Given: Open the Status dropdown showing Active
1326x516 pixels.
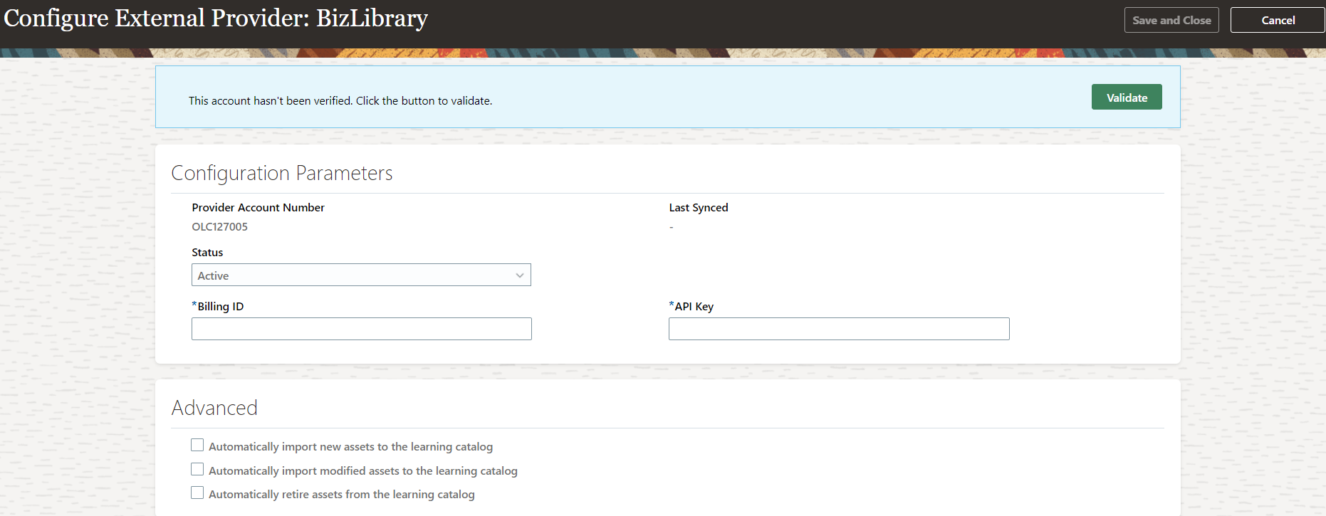Looking at the screenshot, I should point(361,275).
